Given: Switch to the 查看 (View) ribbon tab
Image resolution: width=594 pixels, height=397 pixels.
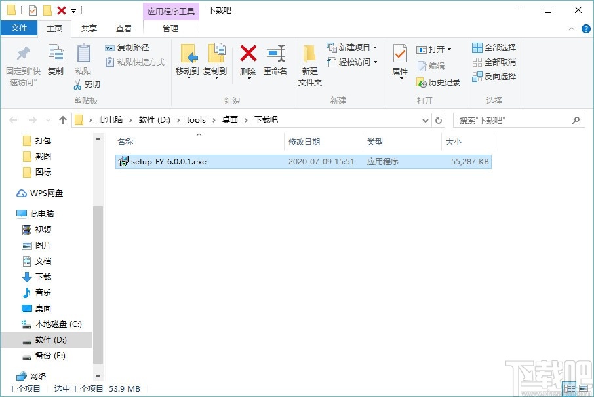Looking at the screenshot, I should pyautogui.click(x=123, y=29).
